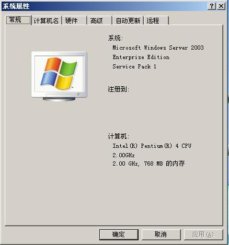Image resolution: width=229 pixels, height=245 pixels.
Task: Click the Service Pack 1 text
Action: [x=134, y=66]
